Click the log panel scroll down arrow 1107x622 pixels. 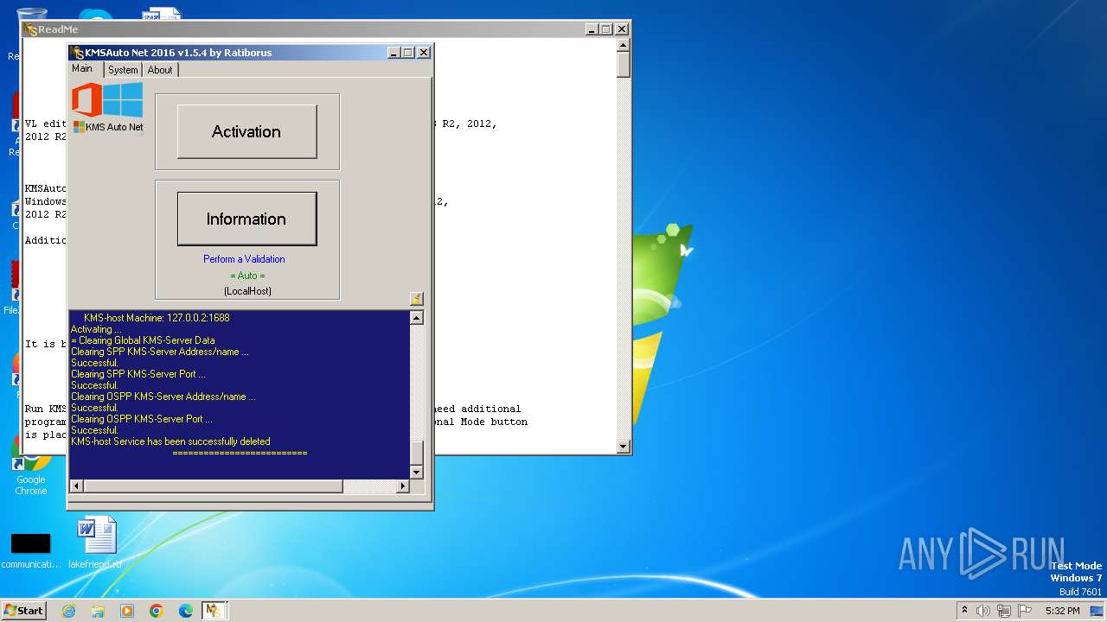click(x=417, y=473)
